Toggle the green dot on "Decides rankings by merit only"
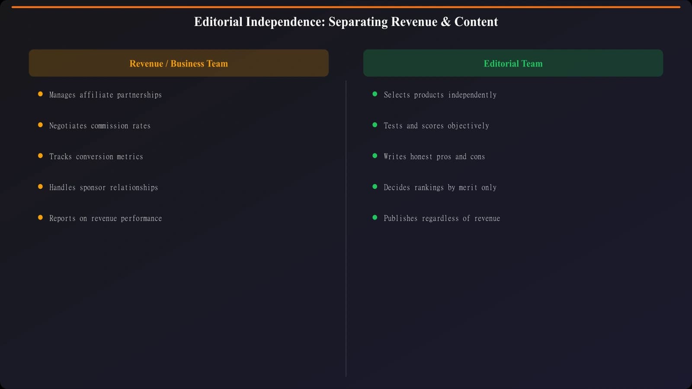The height and width of the screenshot is (389, 692). (375, 186)
